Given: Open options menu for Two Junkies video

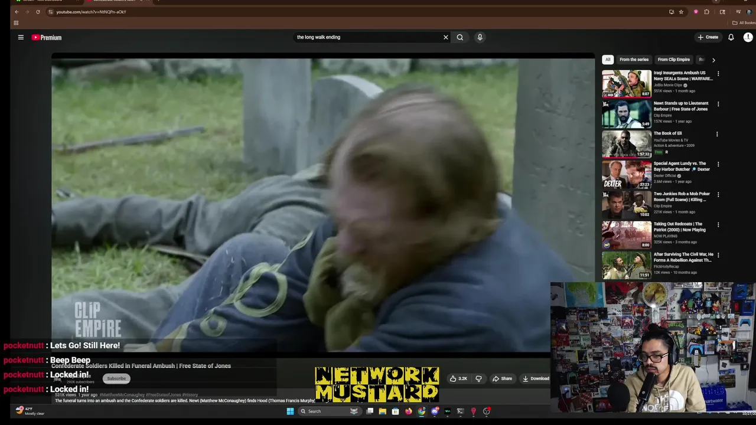Looking at the screenshot, I should 718,195.
